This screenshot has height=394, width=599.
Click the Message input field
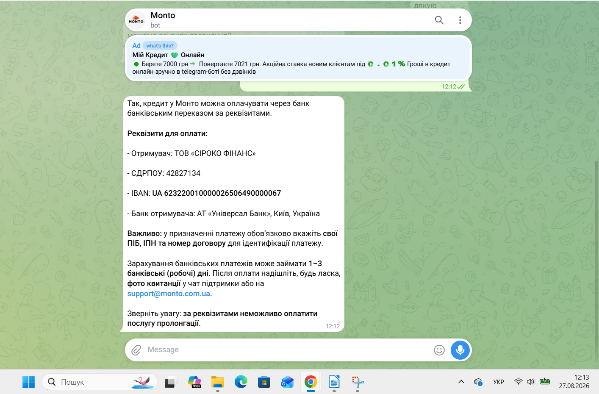tap(288, 350)
